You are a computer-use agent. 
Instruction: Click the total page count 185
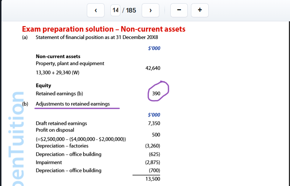[x=131, y=10]
